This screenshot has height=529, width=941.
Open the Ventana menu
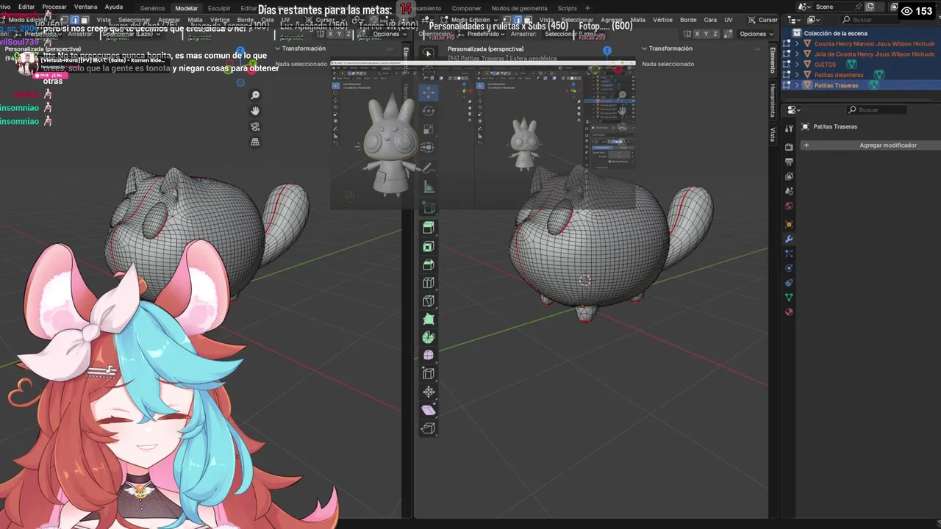pyautogui.click(x=85, y=7)
